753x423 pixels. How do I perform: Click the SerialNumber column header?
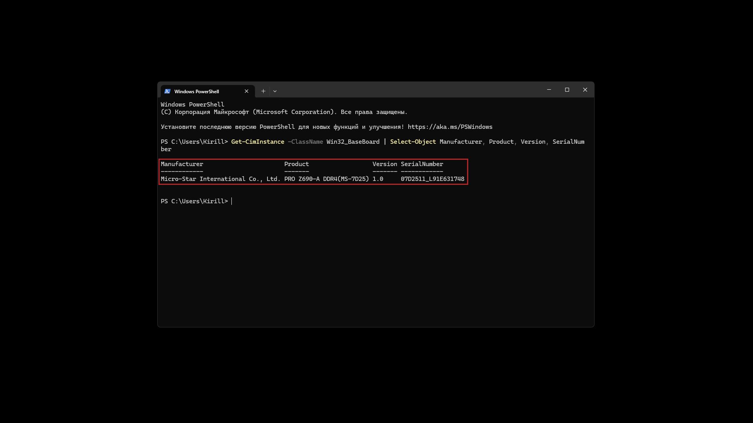(x=422, y=164)
